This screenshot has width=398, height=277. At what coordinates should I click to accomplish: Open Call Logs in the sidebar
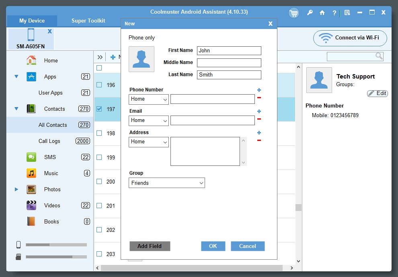tap(50, 141)
